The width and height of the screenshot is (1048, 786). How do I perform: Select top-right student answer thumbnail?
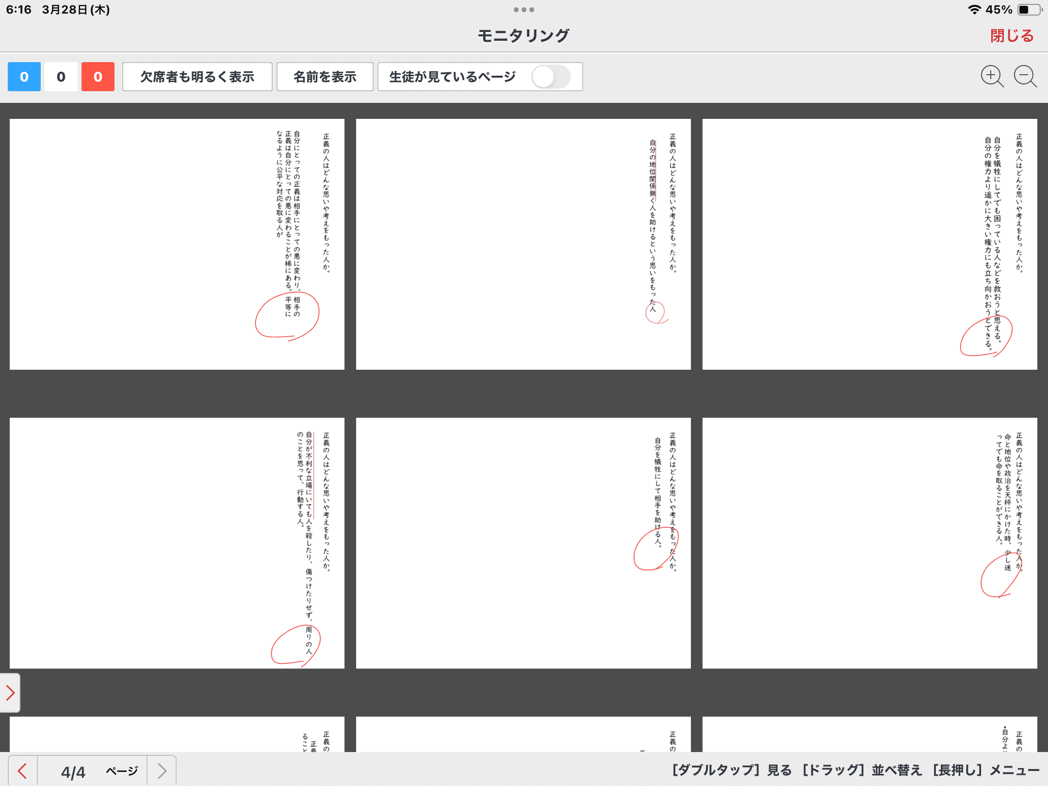point(869,244)
